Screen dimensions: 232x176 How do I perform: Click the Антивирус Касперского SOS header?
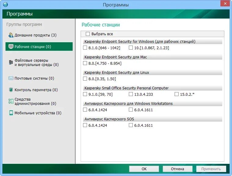153,119
